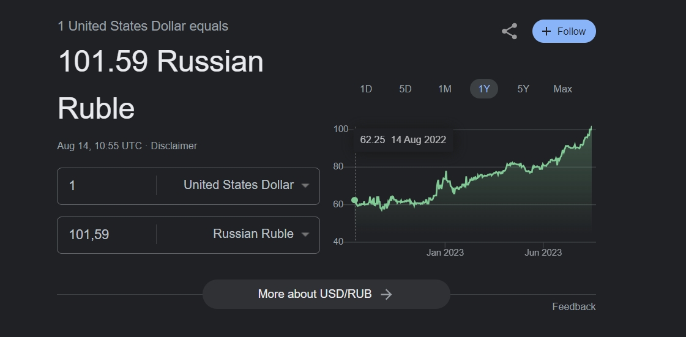The image size is (686, 337).
Task: Click the arrow icon beside USD/RUB
Action: click(386, 294)
